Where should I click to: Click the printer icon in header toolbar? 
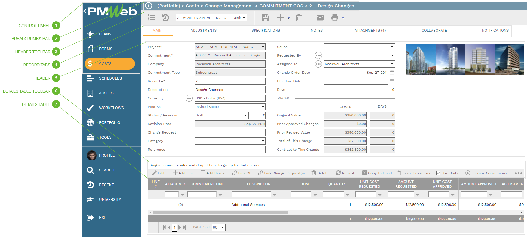click(x=334, y=18)
